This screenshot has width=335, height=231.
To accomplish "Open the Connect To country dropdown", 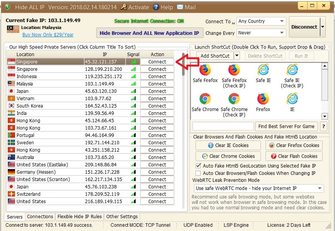I will (x=261, y=21).
